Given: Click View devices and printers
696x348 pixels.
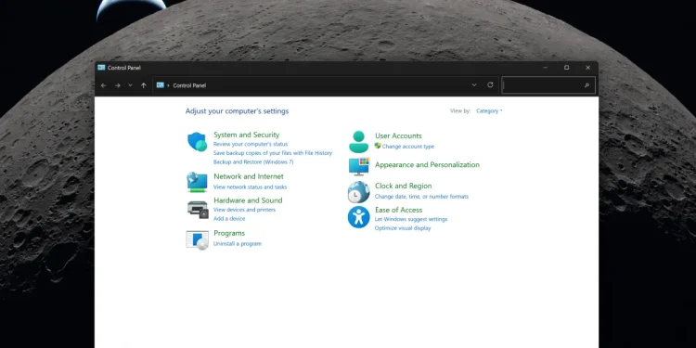Looking at the screenshot, I should [x=244, y=210].
